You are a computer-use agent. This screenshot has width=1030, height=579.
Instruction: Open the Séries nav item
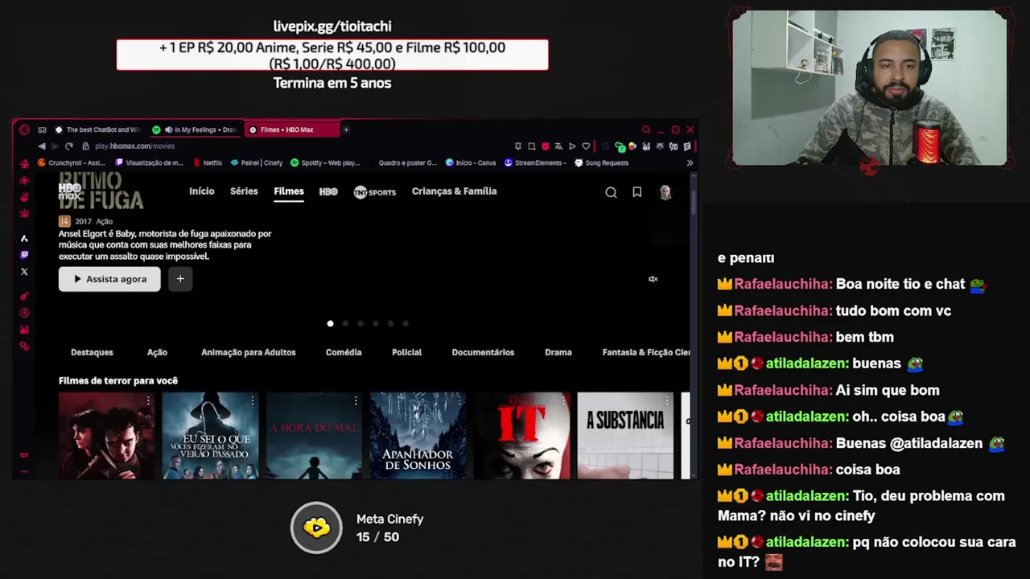coord(244,191)
